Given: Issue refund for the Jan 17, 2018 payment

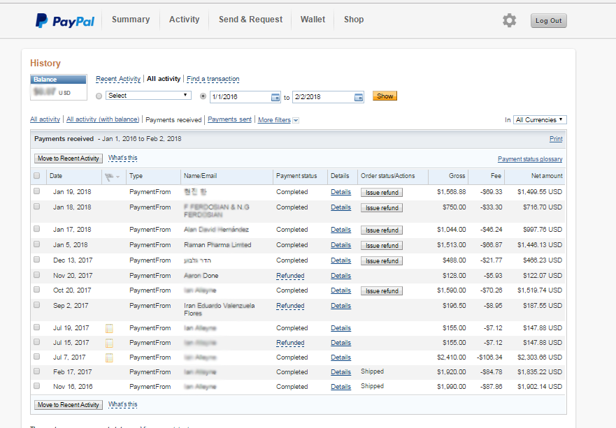Looking at the screenshot, I should click(382, 230).
